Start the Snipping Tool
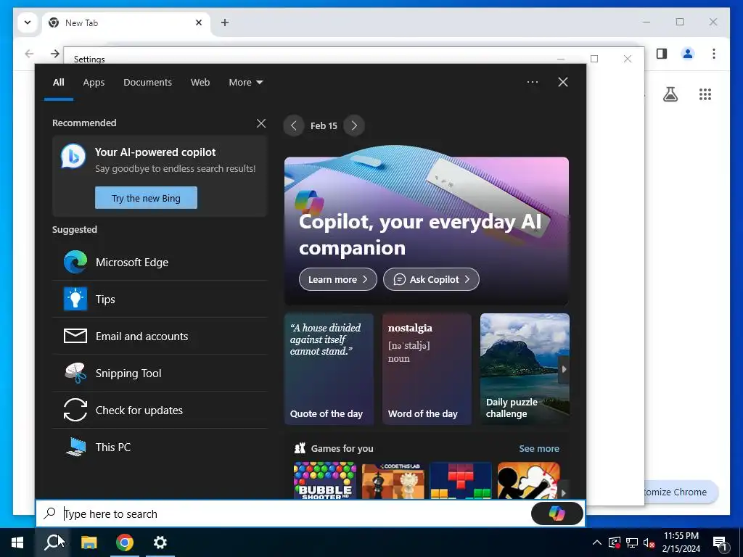743x557 pixels. coord(160,374)
